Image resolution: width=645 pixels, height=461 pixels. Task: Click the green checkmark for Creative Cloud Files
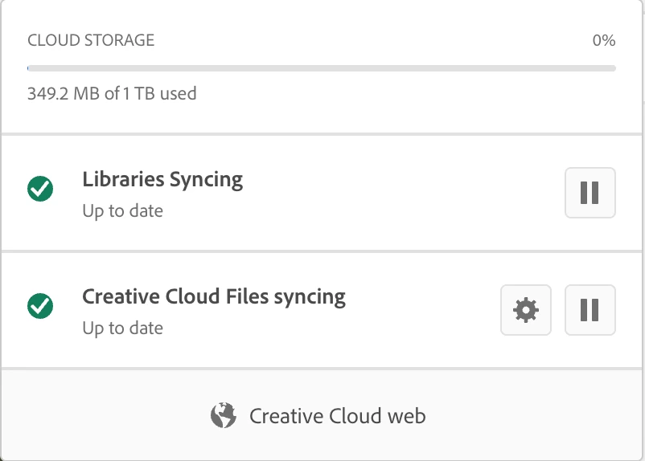coord(40,306)
